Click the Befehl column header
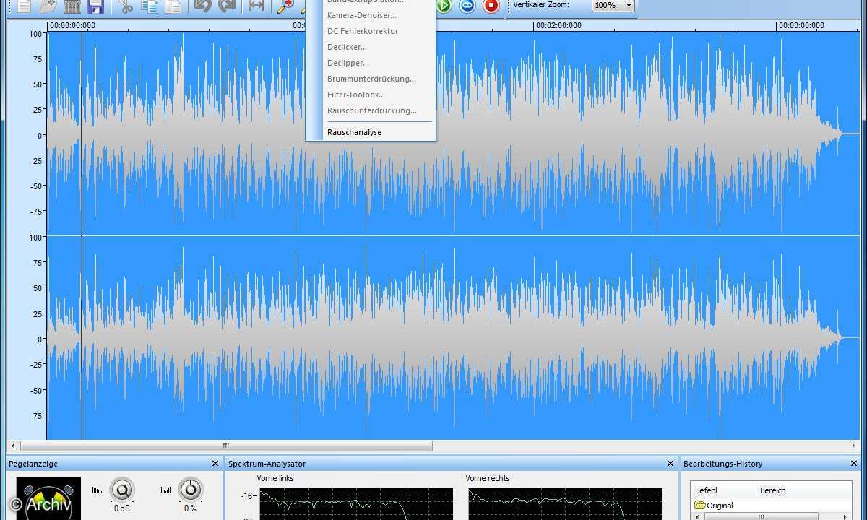This screenshot has height=520, width=867. click(x=722, y=490)
